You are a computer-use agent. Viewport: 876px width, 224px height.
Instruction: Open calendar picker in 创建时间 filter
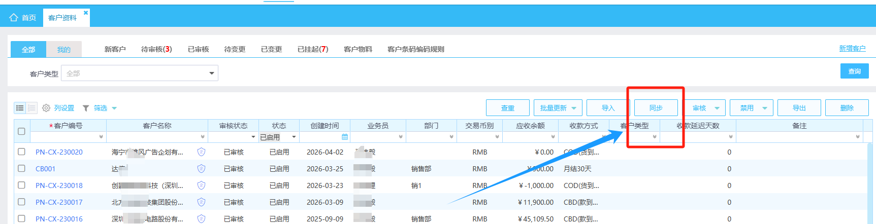coord(345,137)
